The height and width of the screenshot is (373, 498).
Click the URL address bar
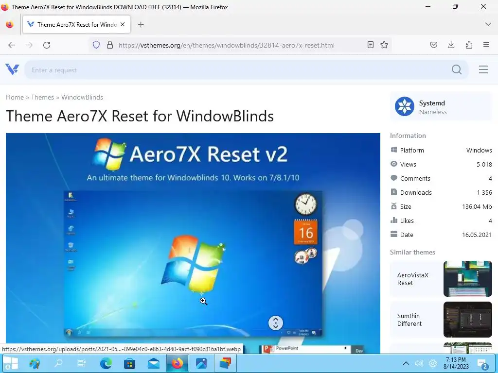coord(241,45)
